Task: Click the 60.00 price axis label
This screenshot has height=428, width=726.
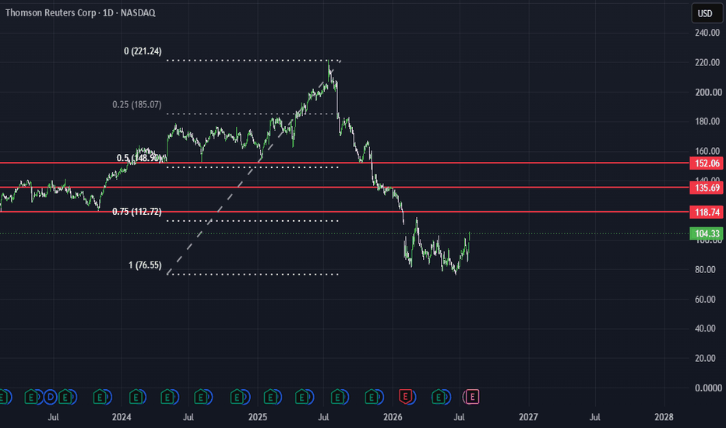Action: point(705,300)
